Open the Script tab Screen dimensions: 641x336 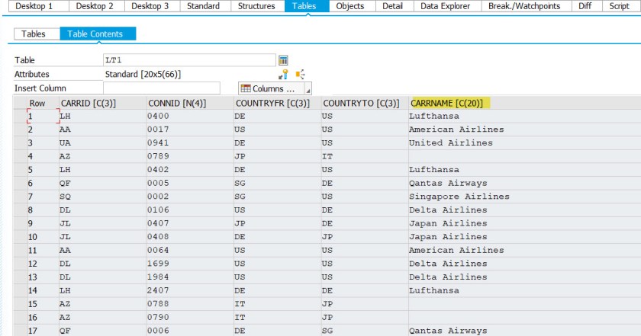[x=619, y=6]
